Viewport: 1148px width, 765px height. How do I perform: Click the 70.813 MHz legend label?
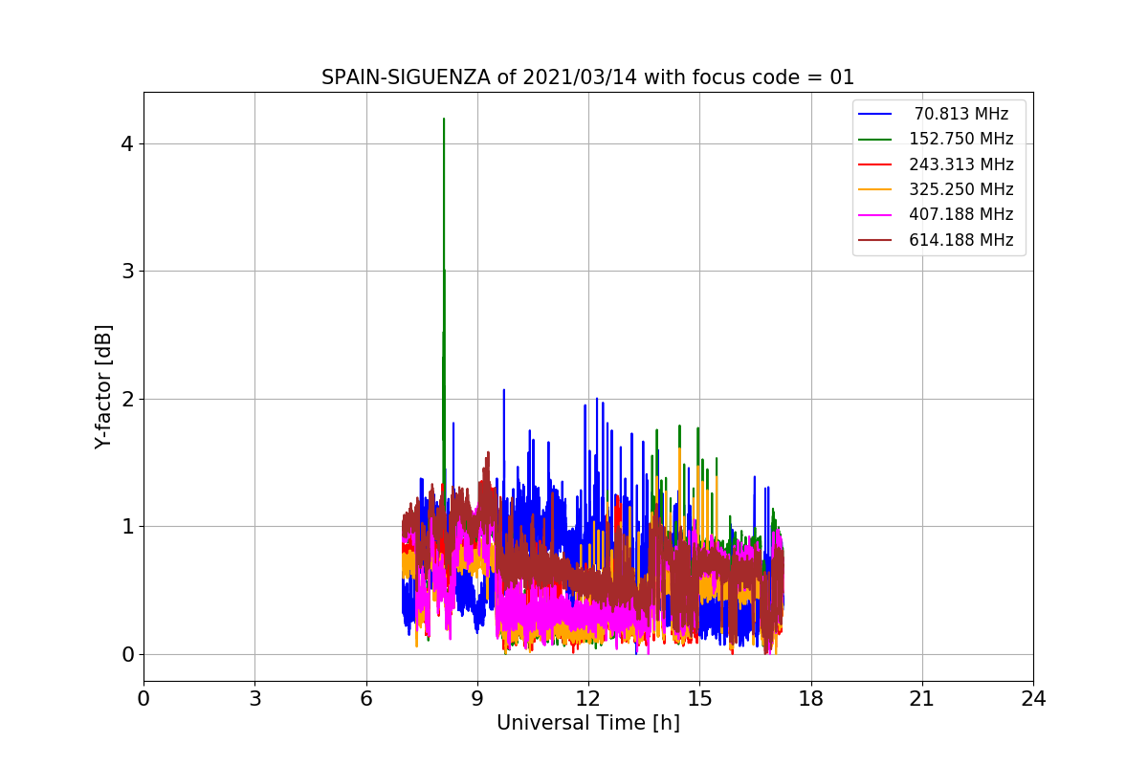961,114
